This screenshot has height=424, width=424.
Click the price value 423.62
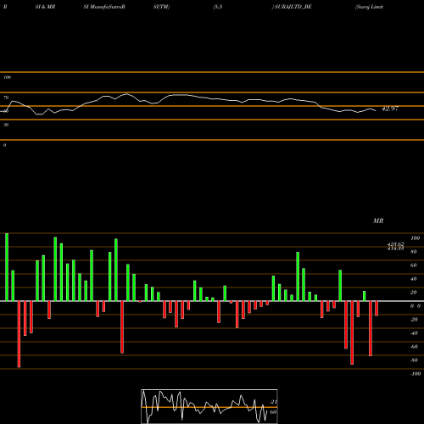coord(395,244)
